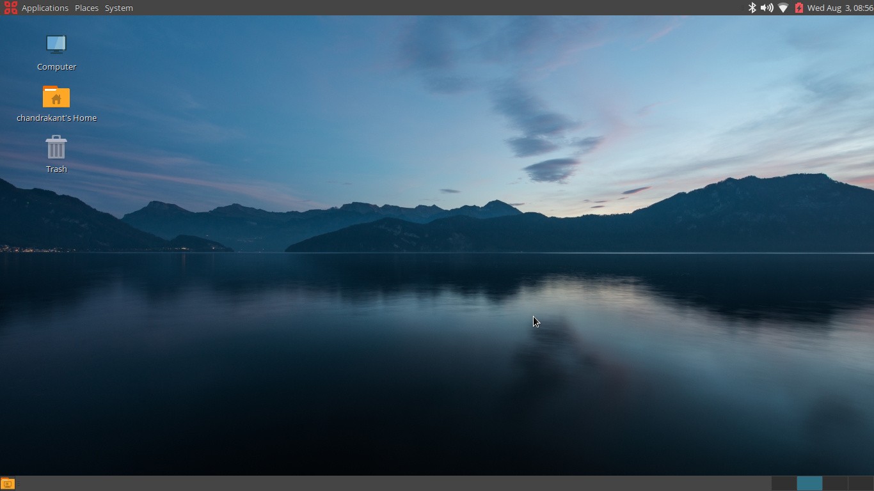The image size is (874, 491).
Task: Open the Applications menu
Action: pos(45,8)
